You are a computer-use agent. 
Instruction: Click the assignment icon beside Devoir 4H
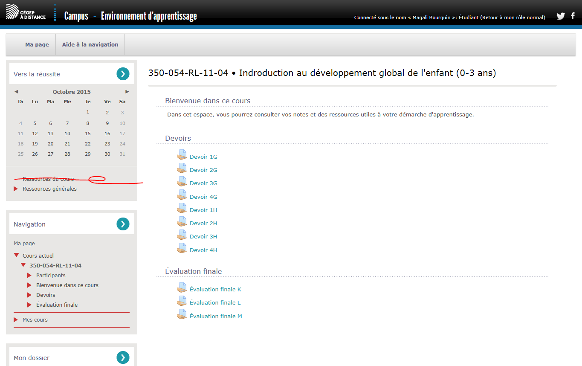click(x=182, y=249)
